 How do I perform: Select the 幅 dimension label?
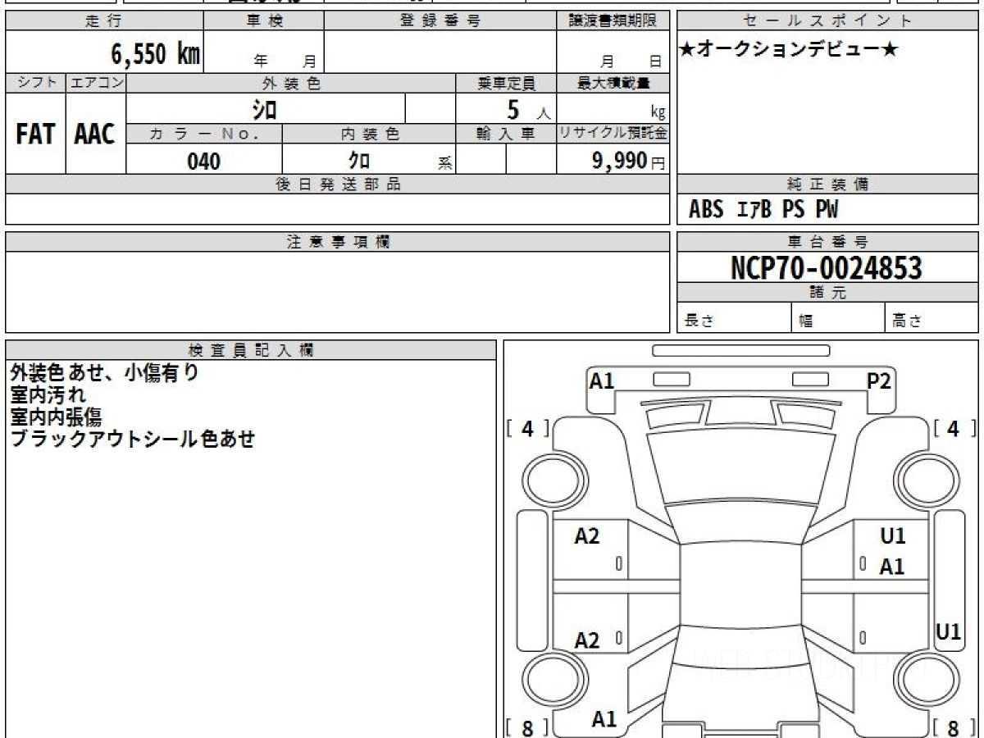pyautogui.click(x=806, y=321)
